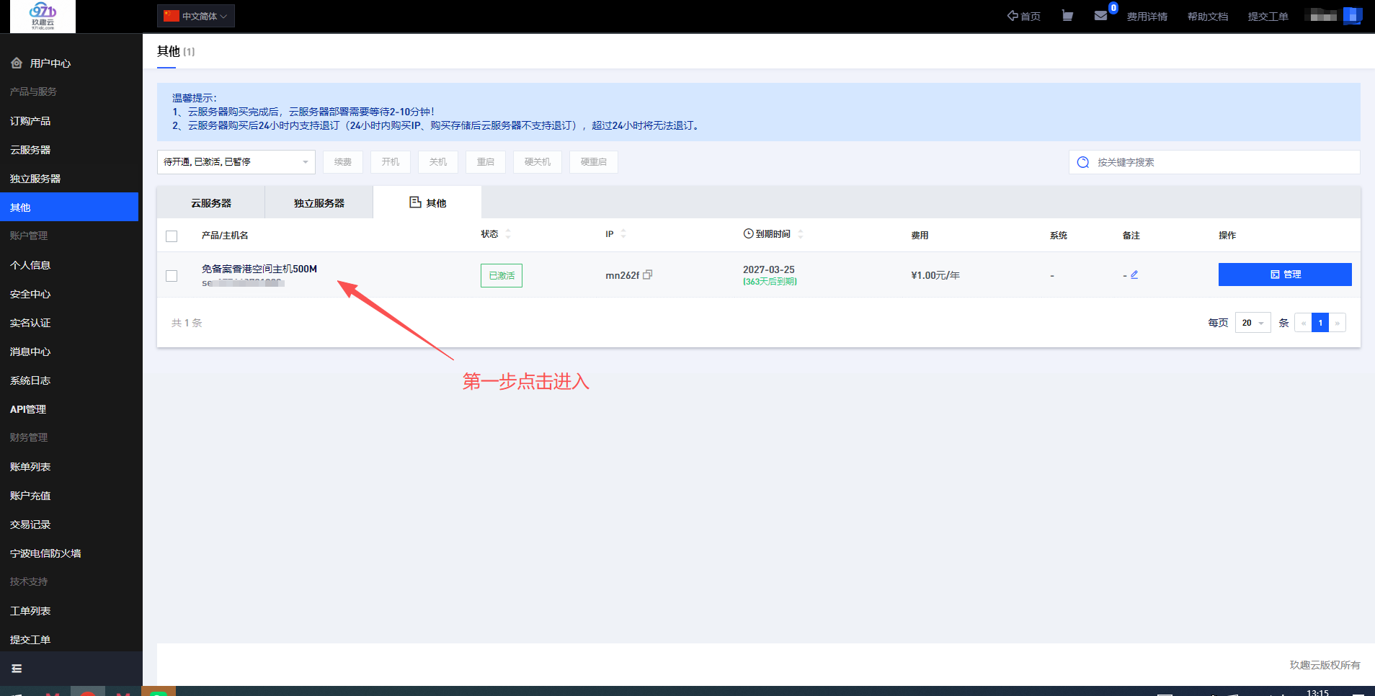
Task: Click the edit remark pencil icon
Action: [x=1134, y=275]
